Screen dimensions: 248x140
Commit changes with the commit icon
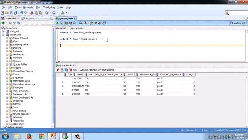click(x=81, y=23)
